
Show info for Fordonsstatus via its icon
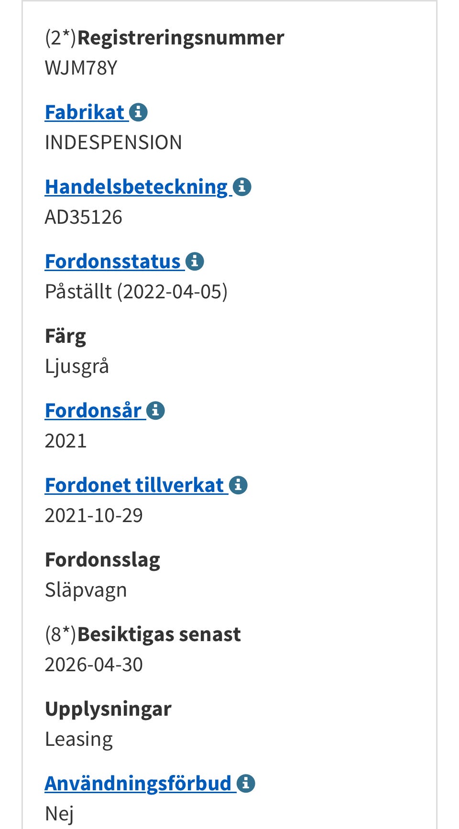(195, 262)
